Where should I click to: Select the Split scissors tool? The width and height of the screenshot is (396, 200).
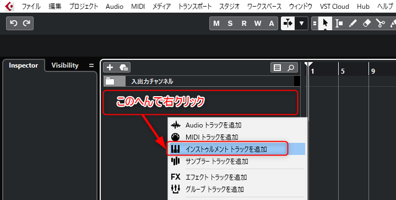pyautogui.click(x=380, y=24)
